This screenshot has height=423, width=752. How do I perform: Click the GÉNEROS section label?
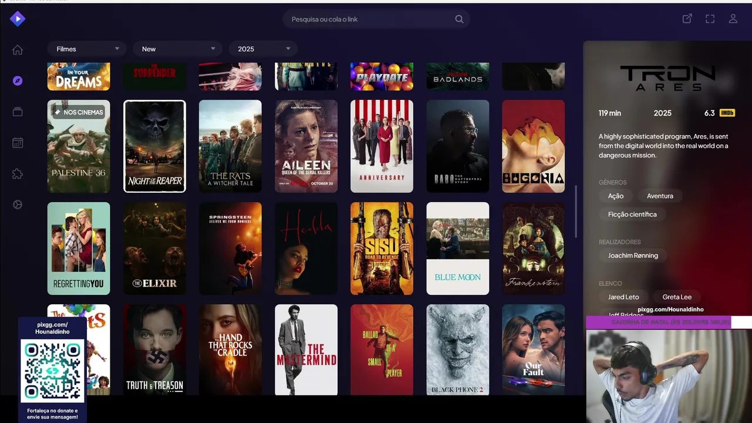(x=613, y=183)
